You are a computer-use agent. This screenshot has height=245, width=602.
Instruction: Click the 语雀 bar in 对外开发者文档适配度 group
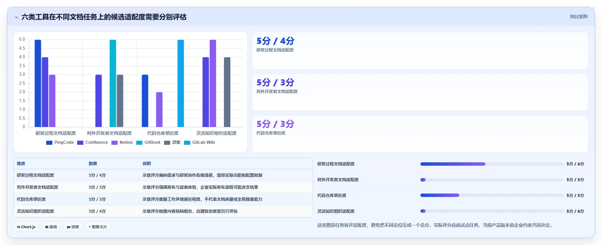pos(120,101)
